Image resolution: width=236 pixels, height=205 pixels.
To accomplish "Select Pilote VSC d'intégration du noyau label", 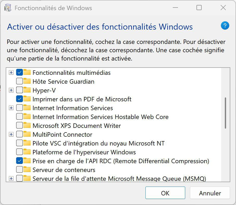I will click(x=99, y=143).
